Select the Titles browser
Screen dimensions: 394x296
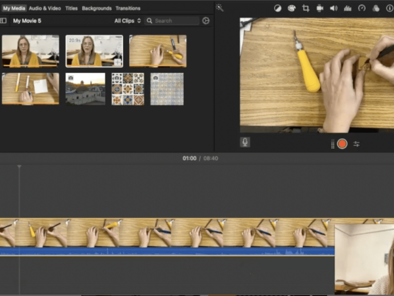71,8
